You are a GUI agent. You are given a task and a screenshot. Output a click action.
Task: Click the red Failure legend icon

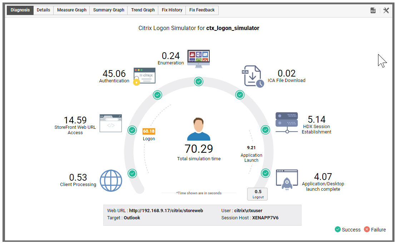click(x=367, y=229)
